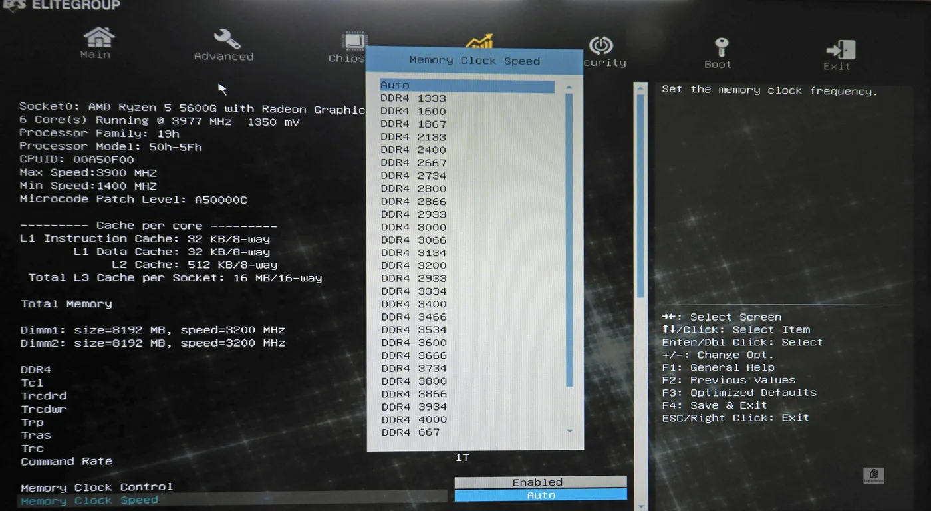Viewport: 931px width, 511px height.
Task: Open the Advanced wrench icon
Action: click(x=227, y=39)
